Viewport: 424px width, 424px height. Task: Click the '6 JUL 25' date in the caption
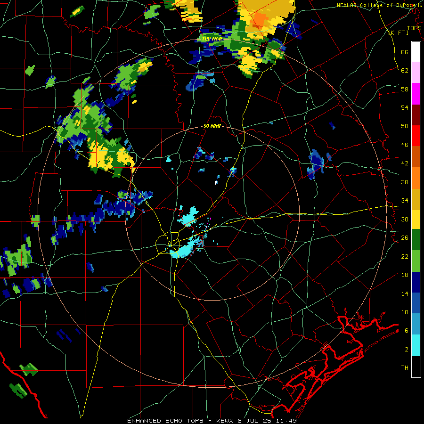click(x=255, y=421)
